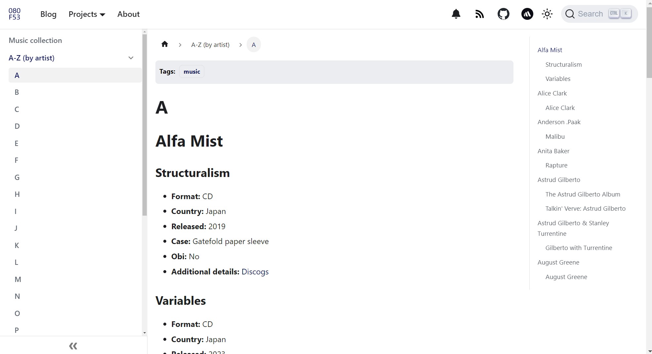The height and width of the screenshot is (354, 652).
Task: Select letter N in sidebar
Action: 75,296
